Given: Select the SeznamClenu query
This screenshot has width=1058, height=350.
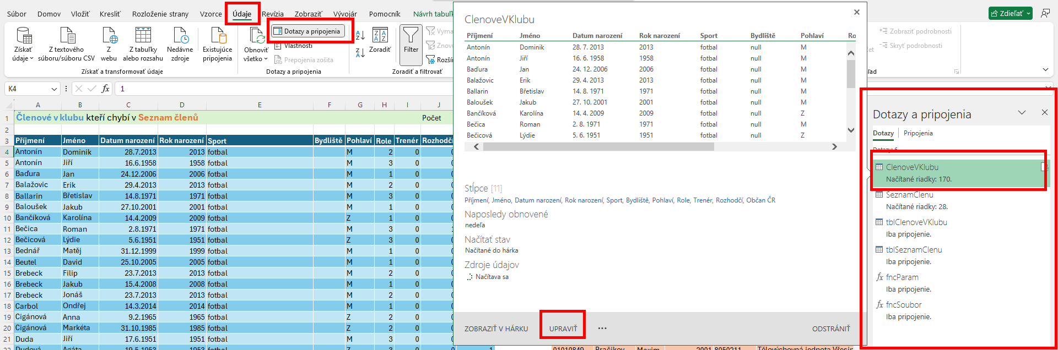Looking at the screenshot, I should pyautogui.click(x=909, y=195).
